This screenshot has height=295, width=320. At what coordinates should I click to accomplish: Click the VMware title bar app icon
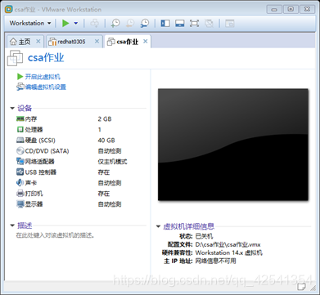point(9,9)
